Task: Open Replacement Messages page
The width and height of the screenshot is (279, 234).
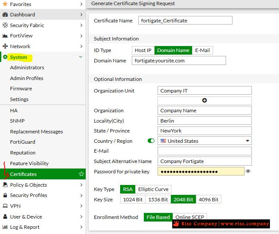Action: point(37,132)
